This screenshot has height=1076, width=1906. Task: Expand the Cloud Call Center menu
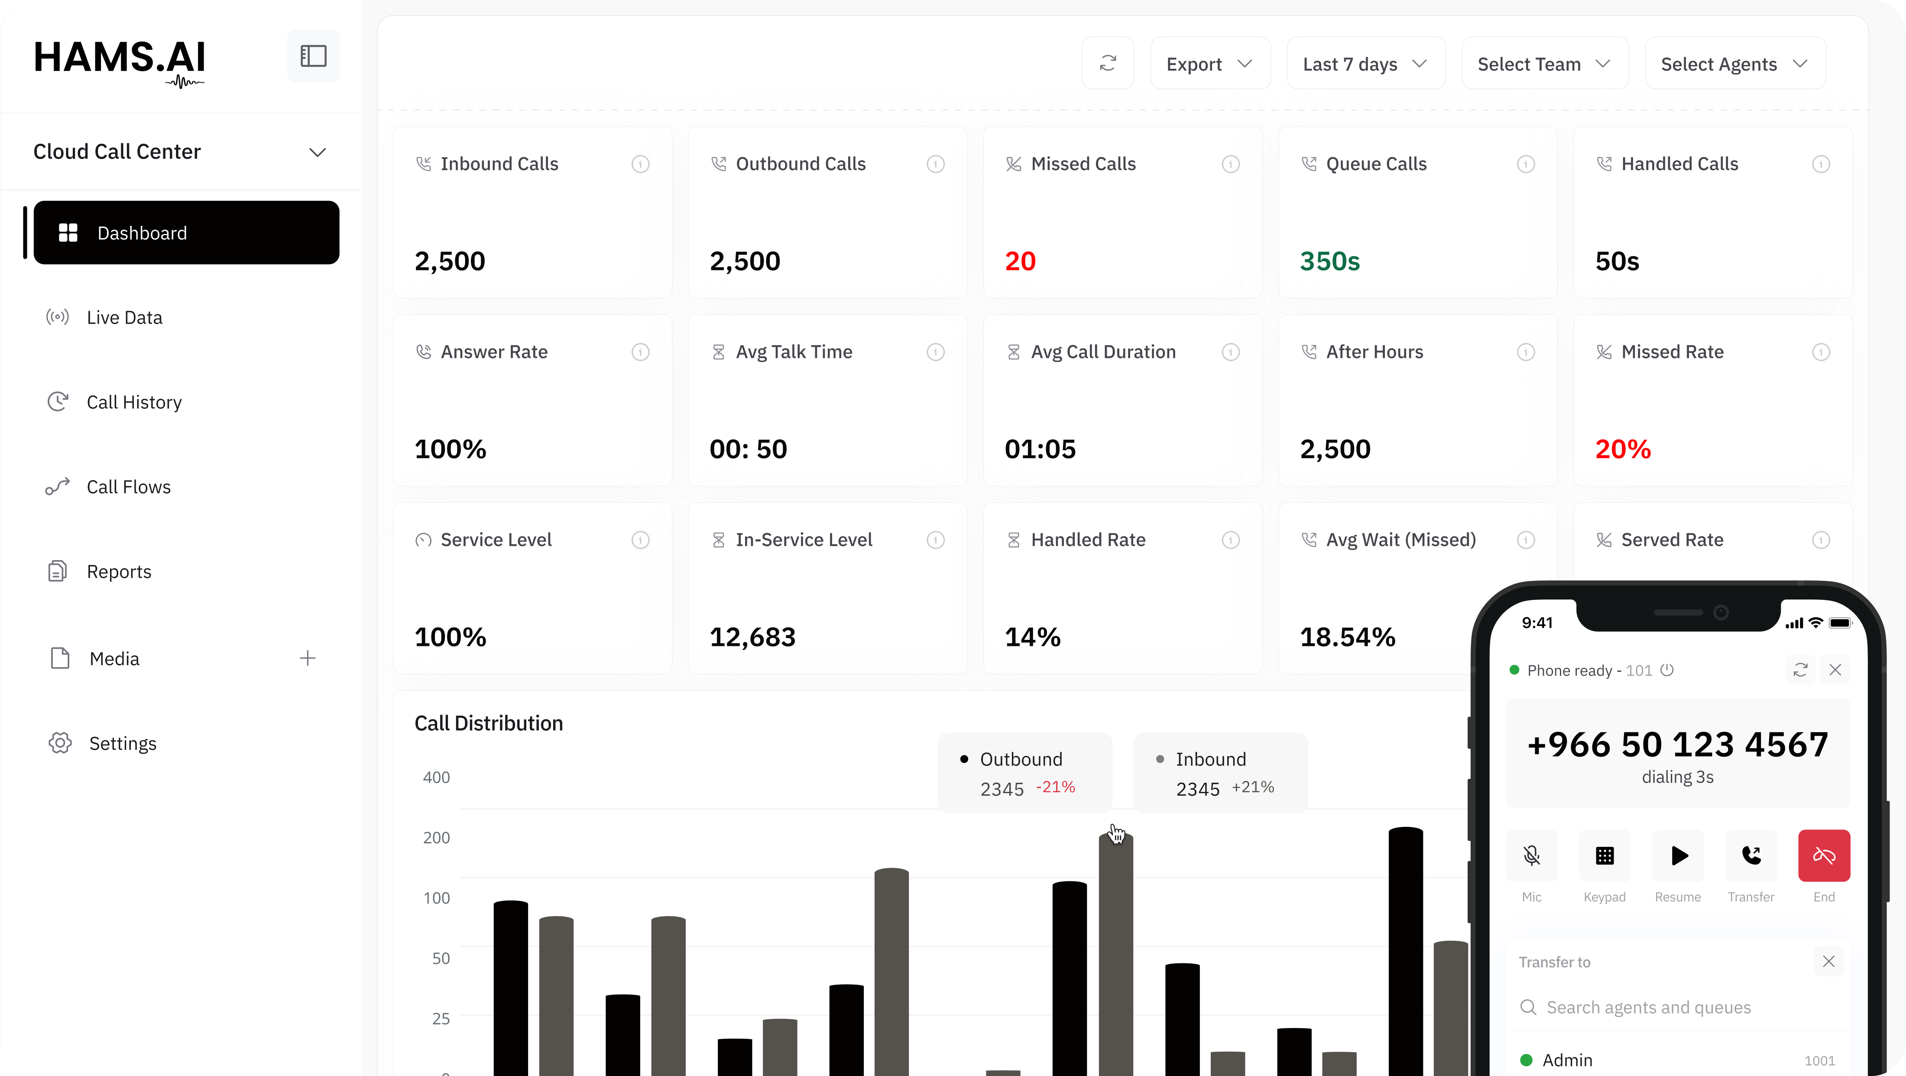pos(181,152)
